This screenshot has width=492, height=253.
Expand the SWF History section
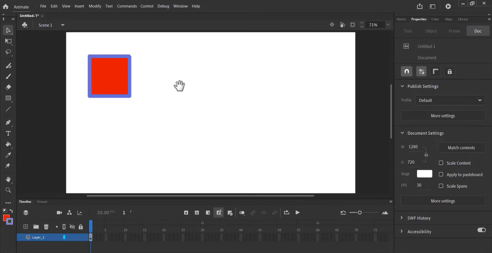coord(402,218)
